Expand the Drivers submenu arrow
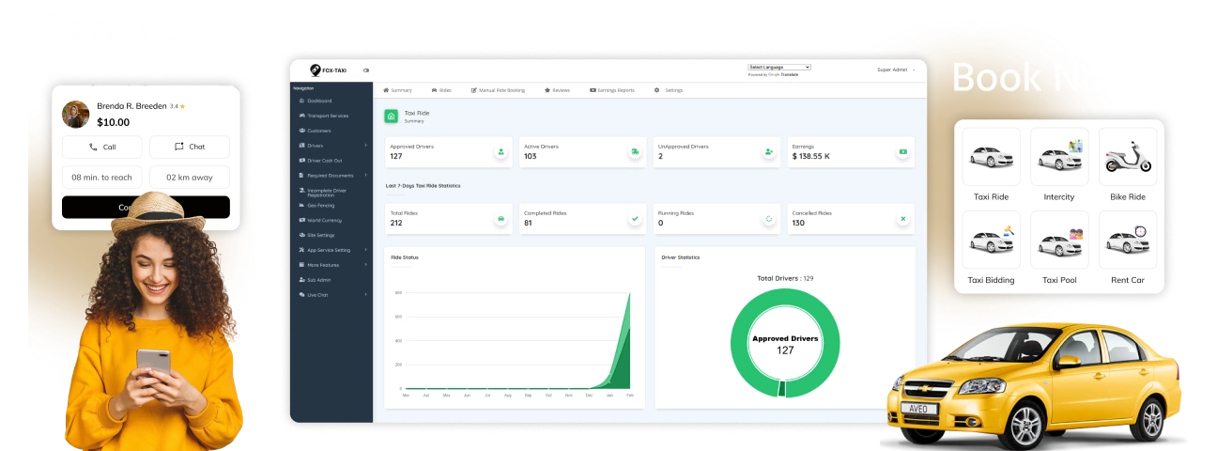Viewport: 1217px width, 451px height. (366, 146)
